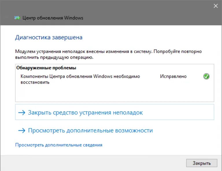The image size is (222, 171).
Task: Click the green checkmark status icon
Action: pos(206,76)
